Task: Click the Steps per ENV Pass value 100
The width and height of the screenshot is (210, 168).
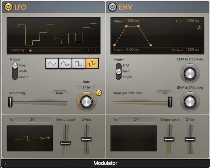Action: click(164, 93)
